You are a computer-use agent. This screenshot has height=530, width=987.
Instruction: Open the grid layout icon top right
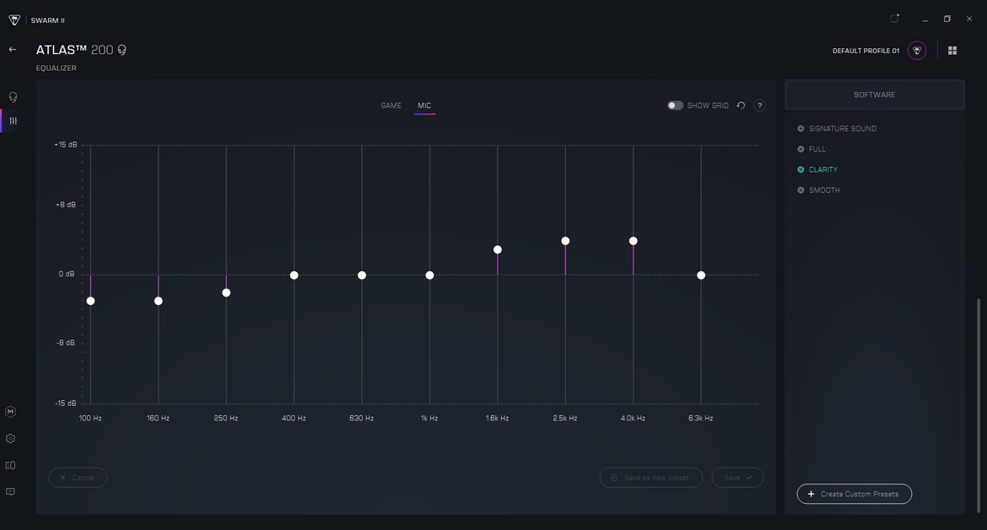click(x=952, y=51)
